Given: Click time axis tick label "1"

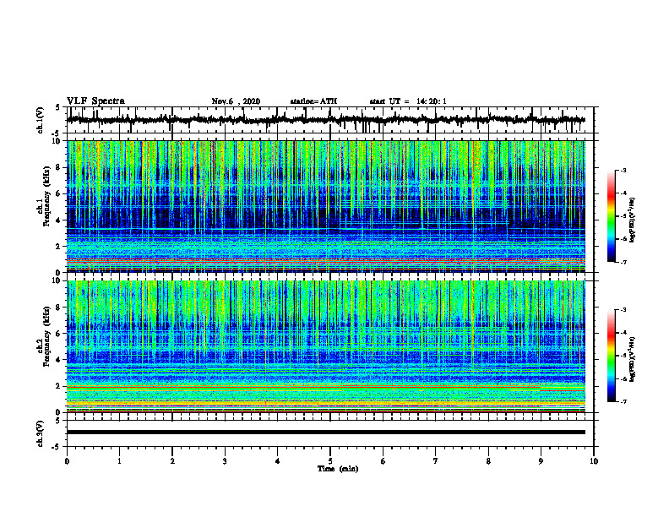Looking at the screenshot, I should pyautogui.click(x=119, y=461).
